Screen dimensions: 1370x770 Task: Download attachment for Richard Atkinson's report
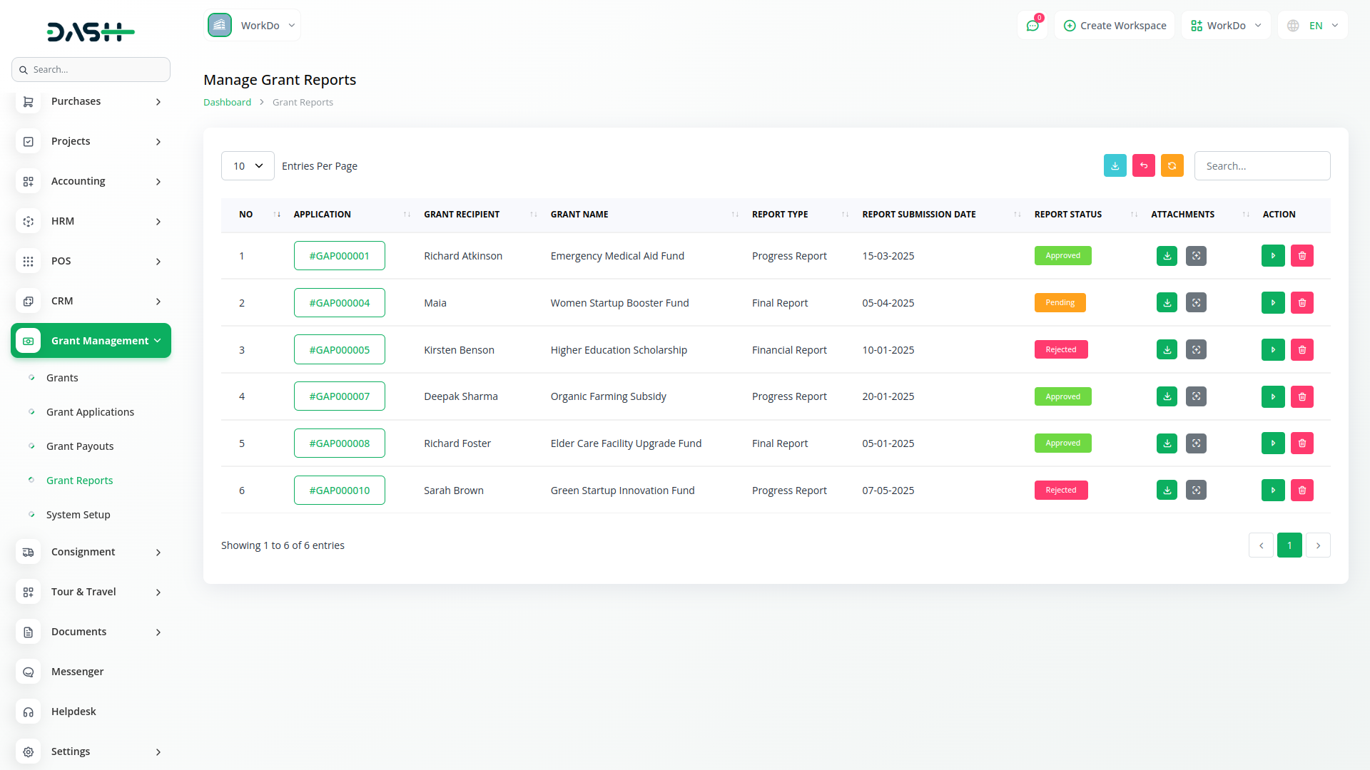(1167, 256)
